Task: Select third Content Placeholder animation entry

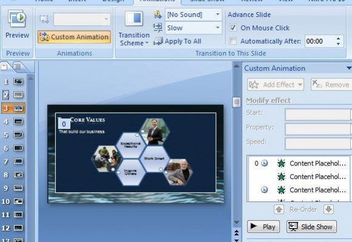Action: point(299,190)
